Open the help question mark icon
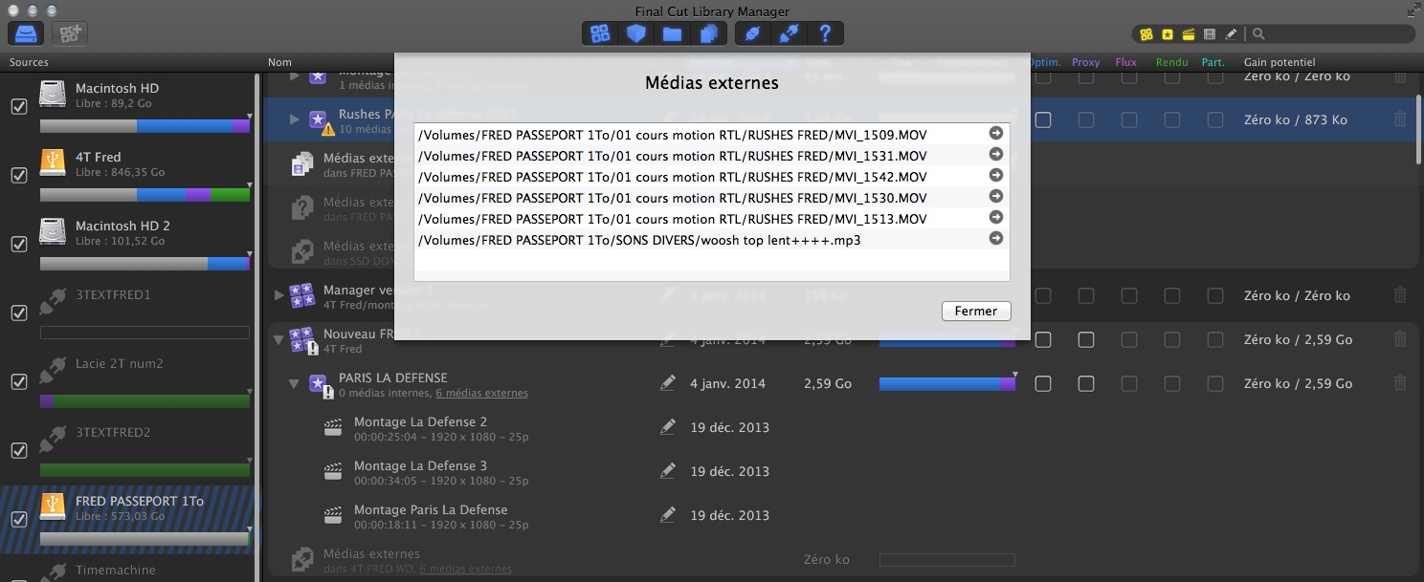The image size is (1424, 582). pos(823,32)
